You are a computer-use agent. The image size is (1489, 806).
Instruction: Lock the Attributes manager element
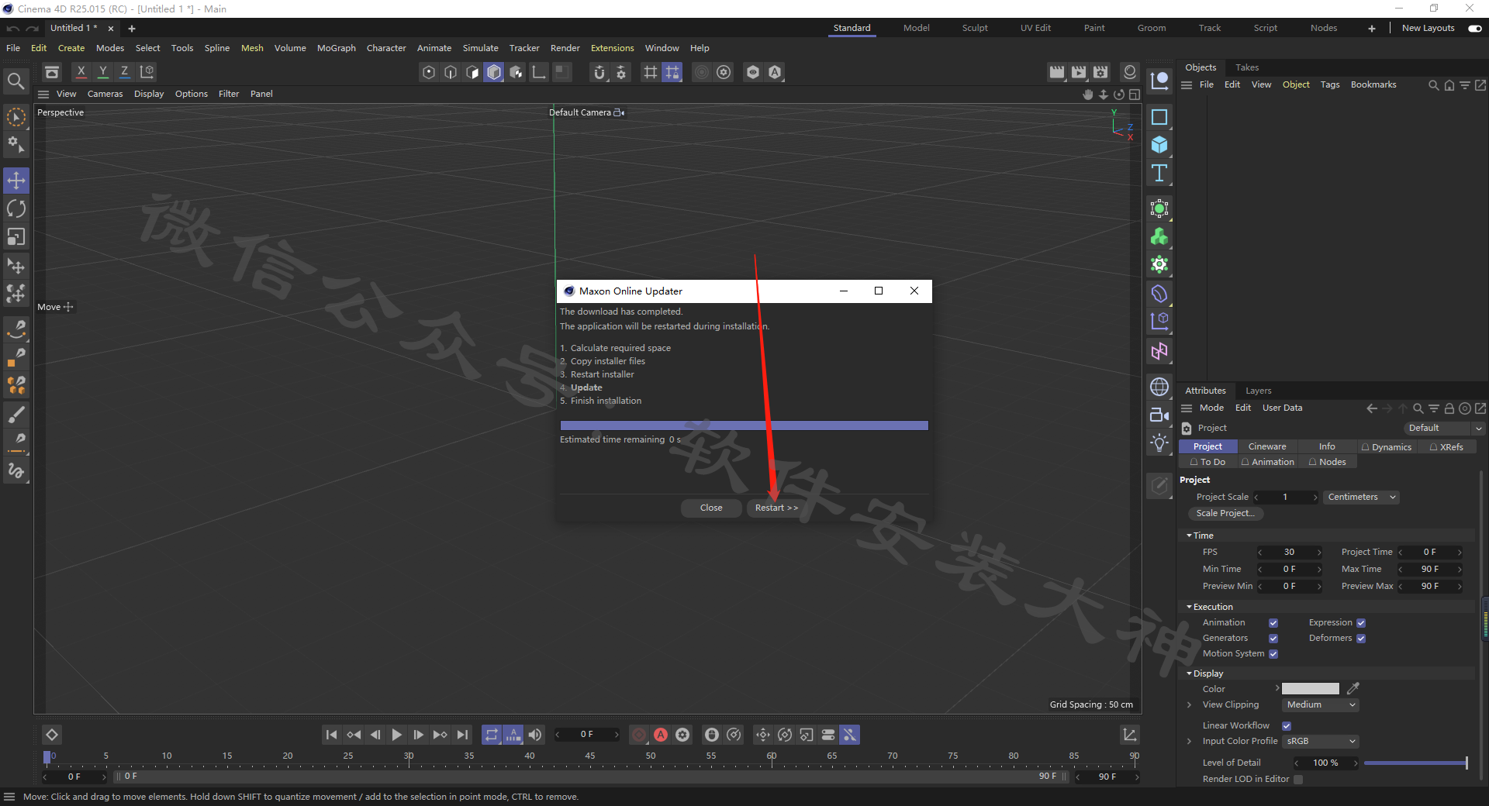click(x=1449, y=408)
